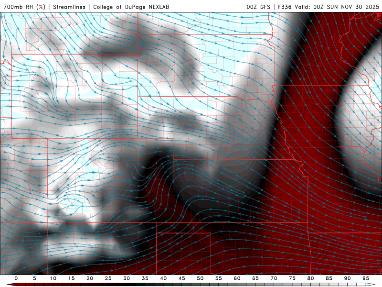Click the "80" value on legend
This screenshot has height=287, width=382.
pyautogui.click(x=311, y=278)
